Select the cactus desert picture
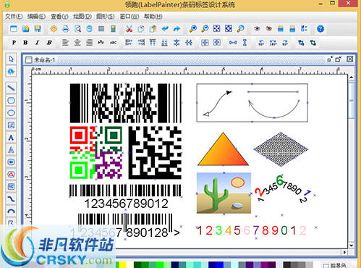The height and width of the screenshot is (268, 361). [224, 193]
